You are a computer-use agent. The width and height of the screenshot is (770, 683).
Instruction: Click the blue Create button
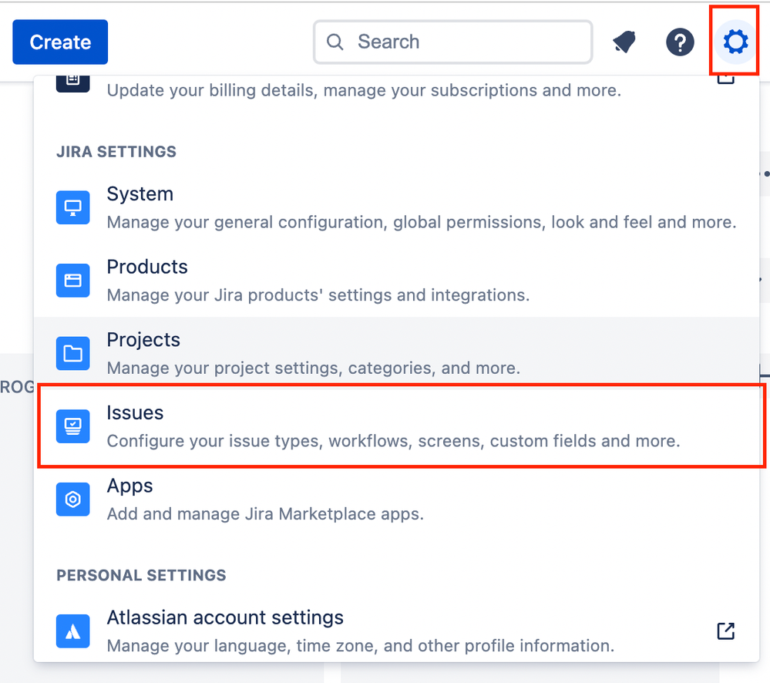click(60, 42)
